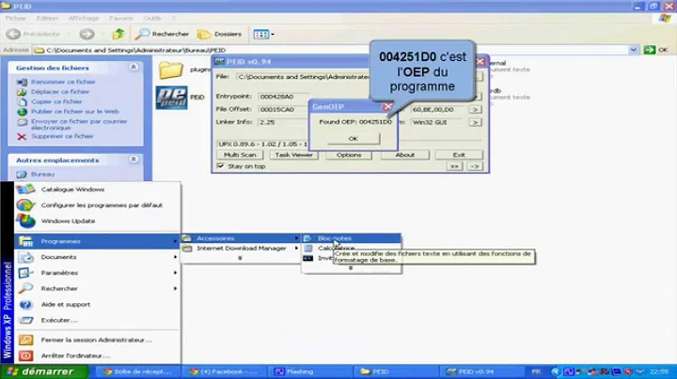Switch to PEID v0.94 taskbar item
The height and width of the screenshot is (379, 677).
pyautogui.click(x=480, y=371)
